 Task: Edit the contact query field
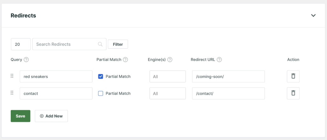pos(56,93)
